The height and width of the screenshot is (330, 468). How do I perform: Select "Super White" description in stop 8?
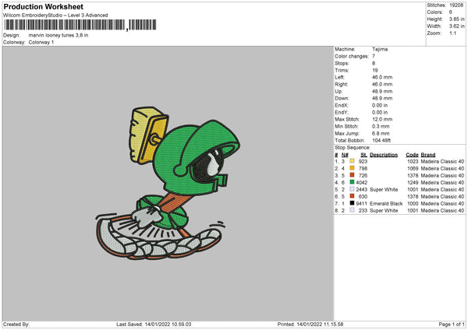384,211
